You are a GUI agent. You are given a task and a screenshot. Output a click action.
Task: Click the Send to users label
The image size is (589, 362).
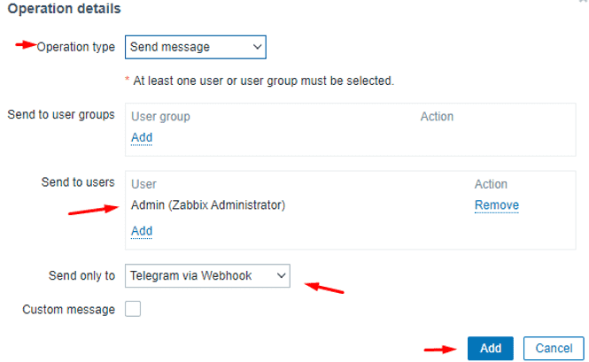click(78, 182)
